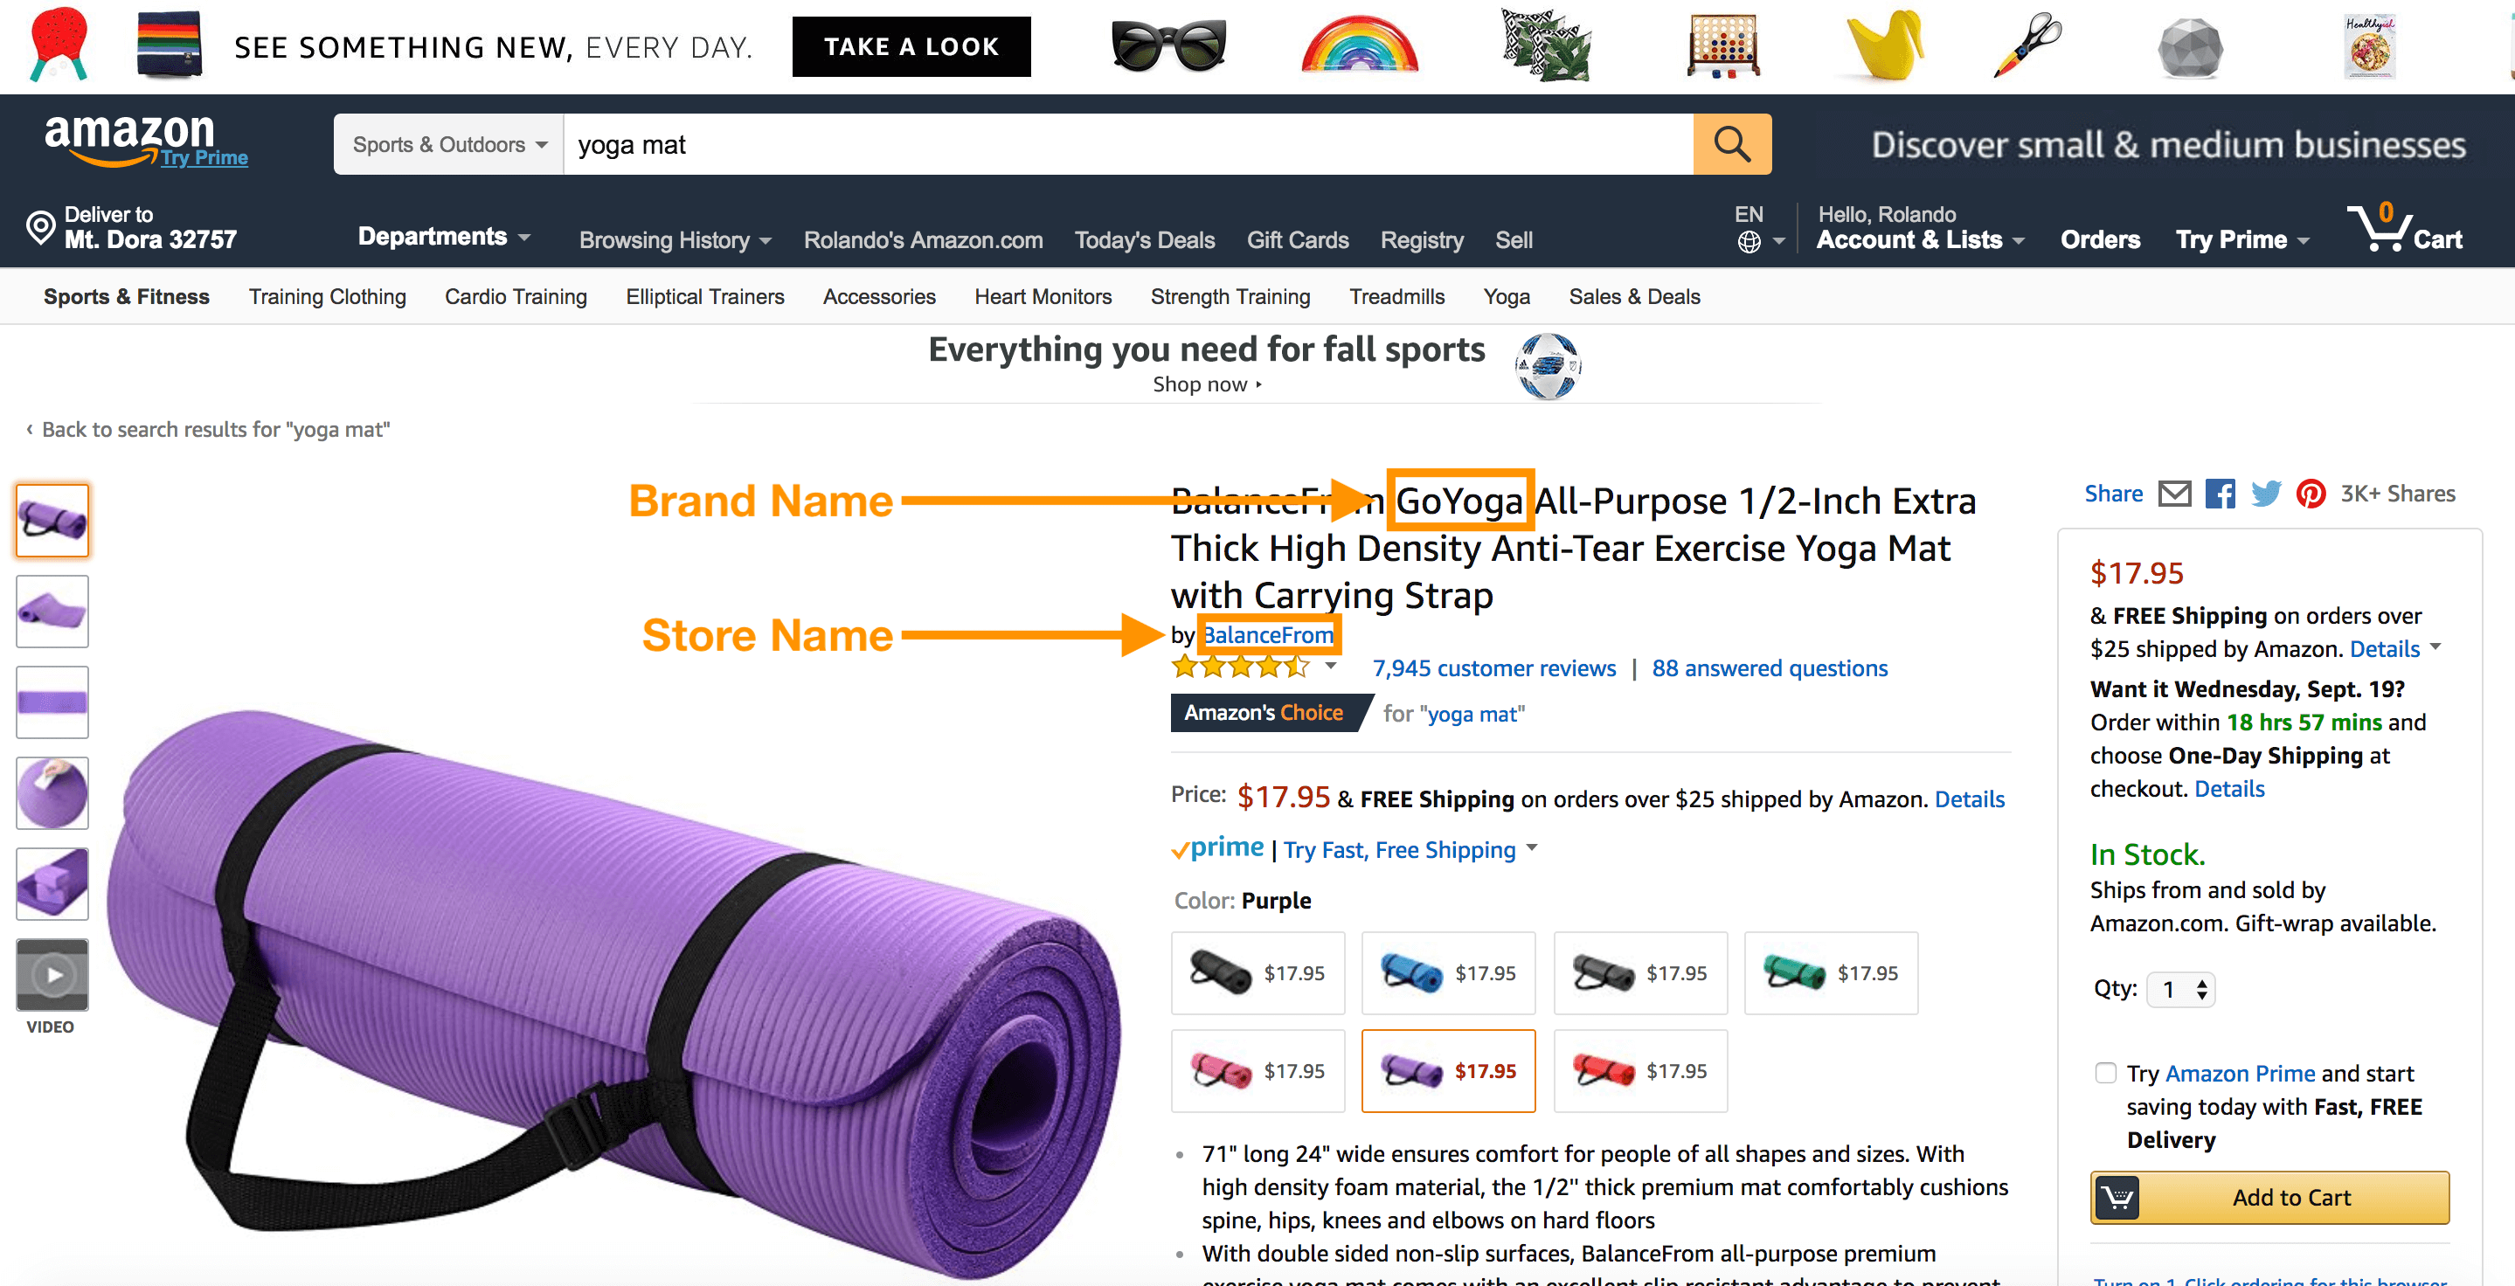Open the Qty quantity selector

2181,989
